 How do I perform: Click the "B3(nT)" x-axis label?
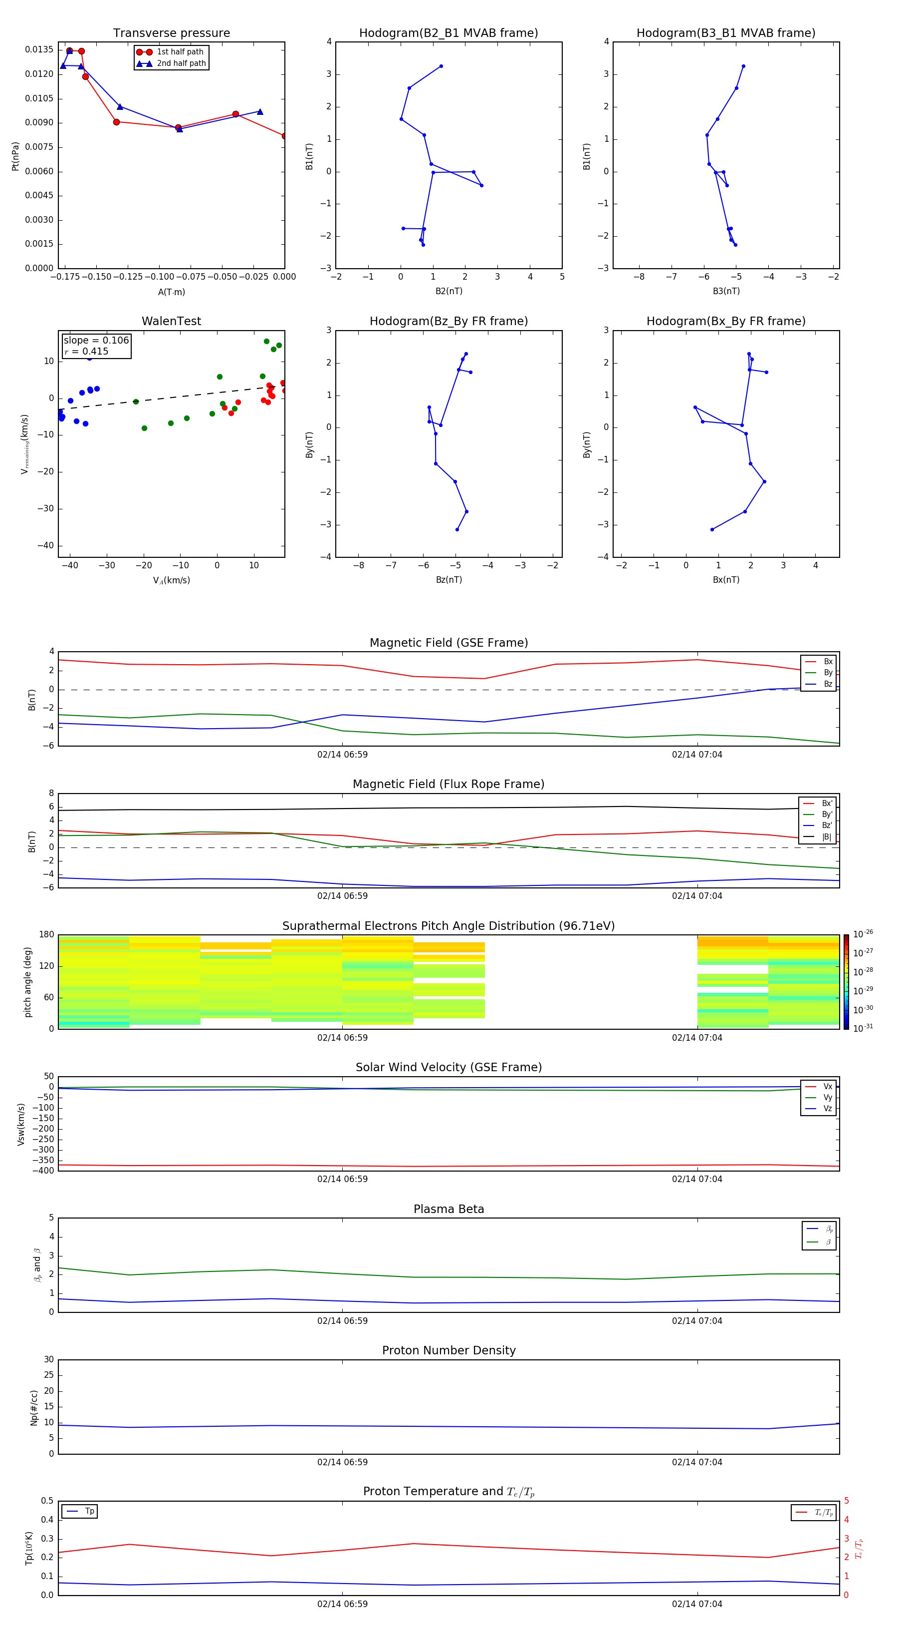(726, 291)
